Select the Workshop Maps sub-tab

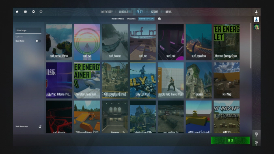point(146,19)
